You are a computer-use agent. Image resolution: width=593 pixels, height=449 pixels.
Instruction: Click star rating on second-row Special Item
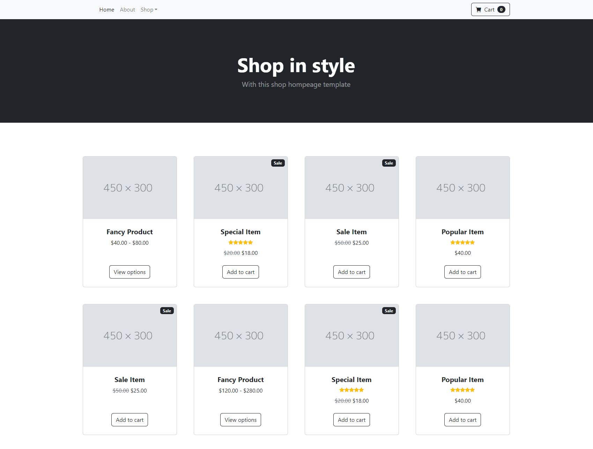[351, 390]
